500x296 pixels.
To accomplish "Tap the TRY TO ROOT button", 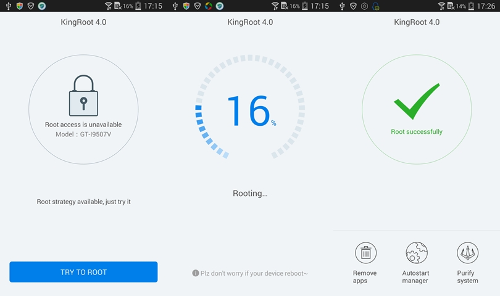I will (x=83, y=272).
